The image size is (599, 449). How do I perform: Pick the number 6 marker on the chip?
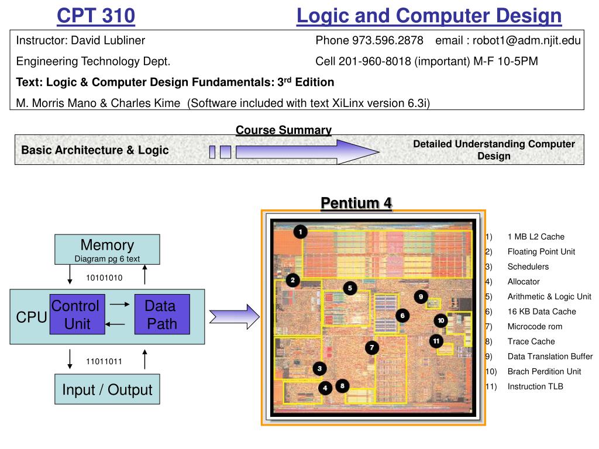402,316
